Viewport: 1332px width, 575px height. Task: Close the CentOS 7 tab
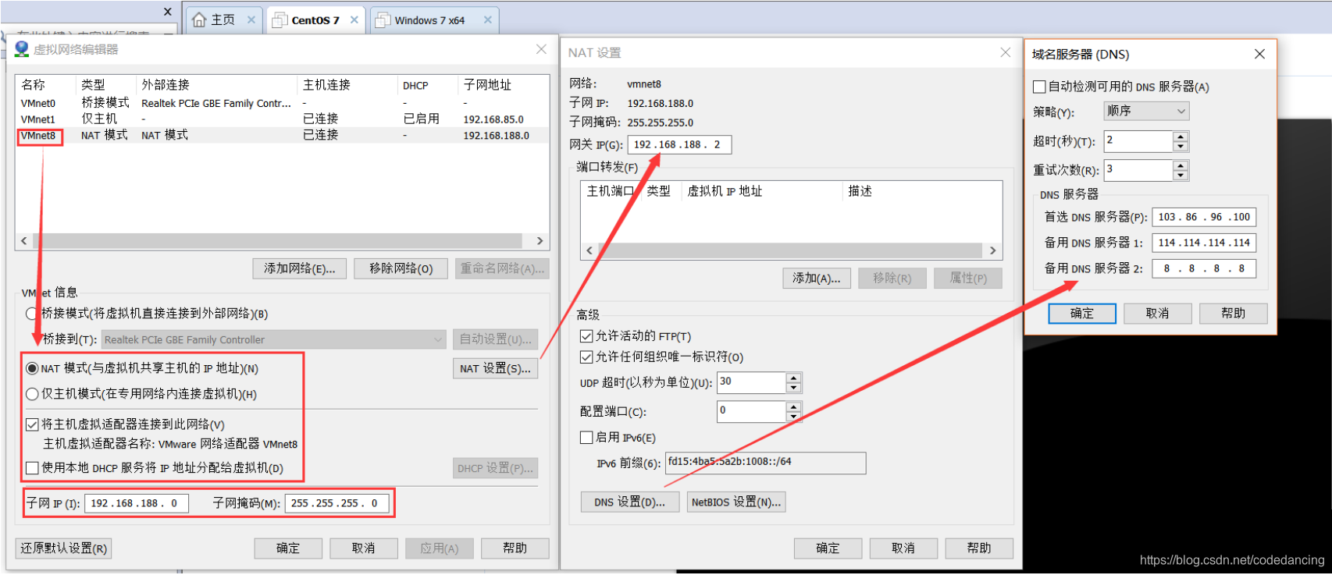click(354, 20)
